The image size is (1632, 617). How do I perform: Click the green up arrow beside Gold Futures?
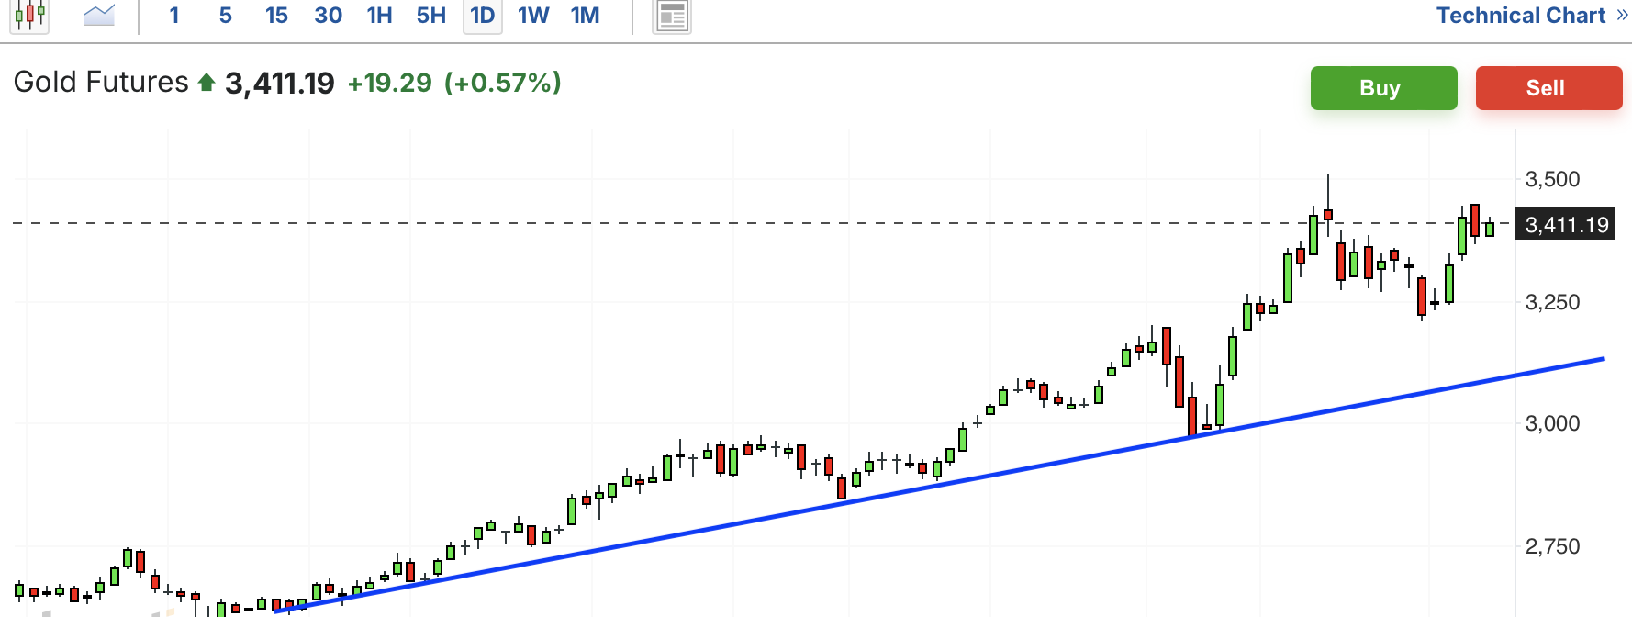click(x=207, y=83)
